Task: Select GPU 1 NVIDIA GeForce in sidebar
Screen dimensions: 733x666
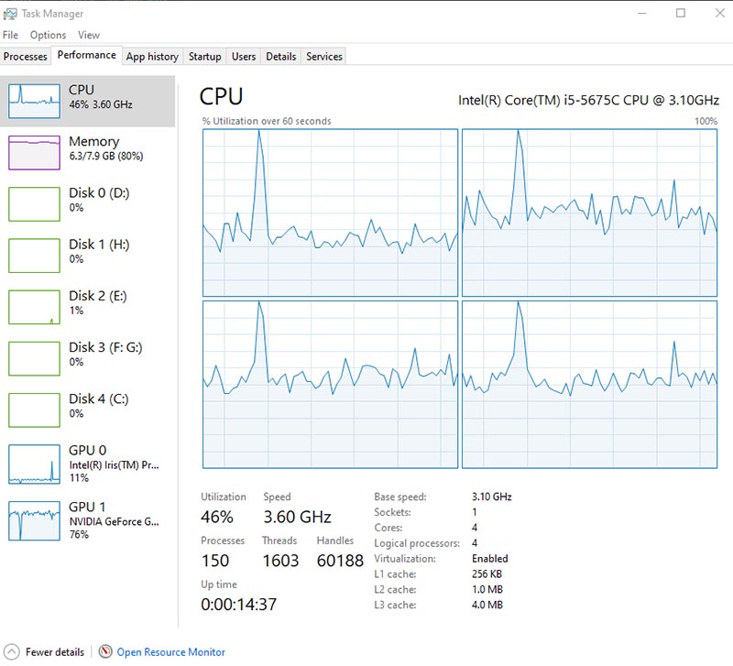Action: coord(87,520)
